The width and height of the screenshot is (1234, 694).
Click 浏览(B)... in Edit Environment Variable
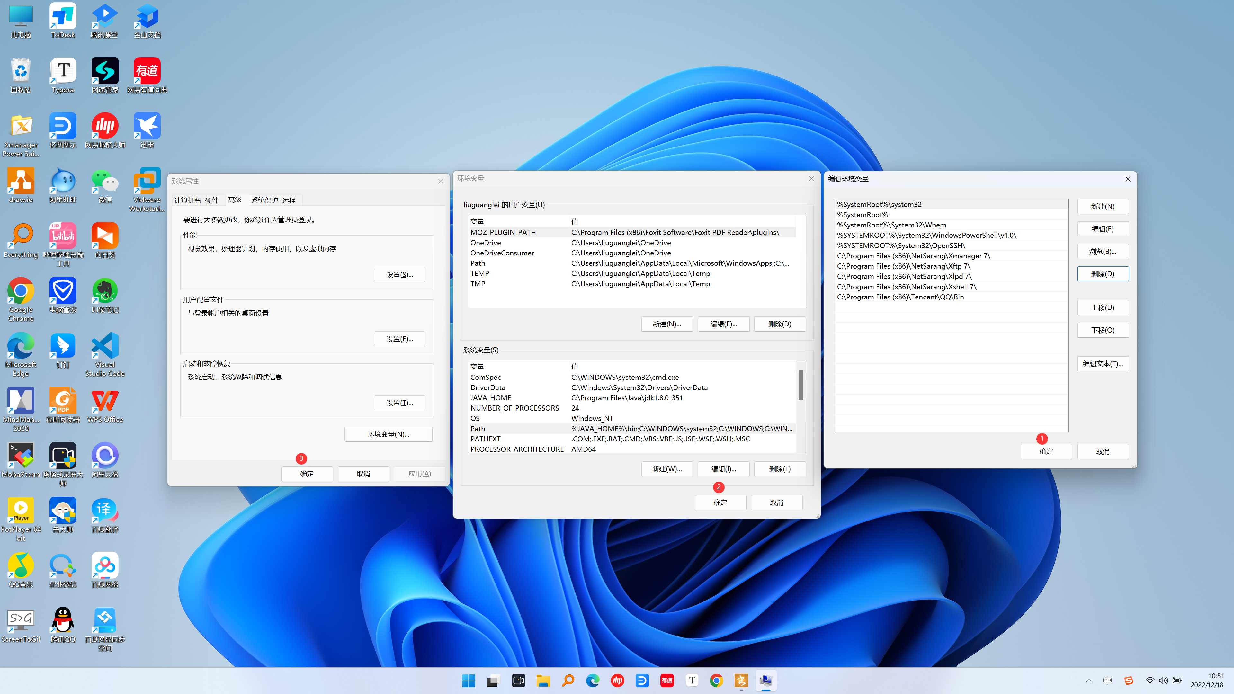tap(1103, 252)
